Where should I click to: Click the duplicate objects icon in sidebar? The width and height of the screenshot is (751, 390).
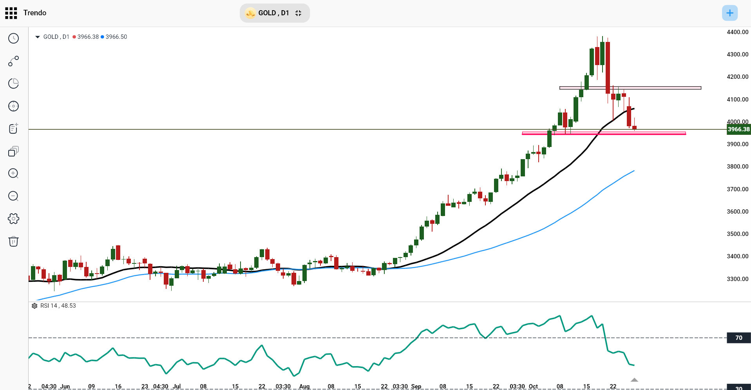click(13, 151)
